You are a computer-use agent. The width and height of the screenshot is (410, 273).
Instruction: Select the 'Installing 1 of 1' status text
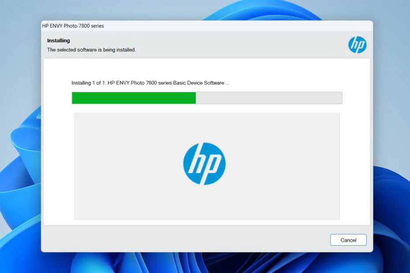pos(150,83)
